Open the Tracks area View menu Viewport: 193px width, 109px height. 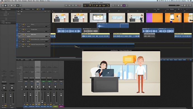click(x=33, y=9)
